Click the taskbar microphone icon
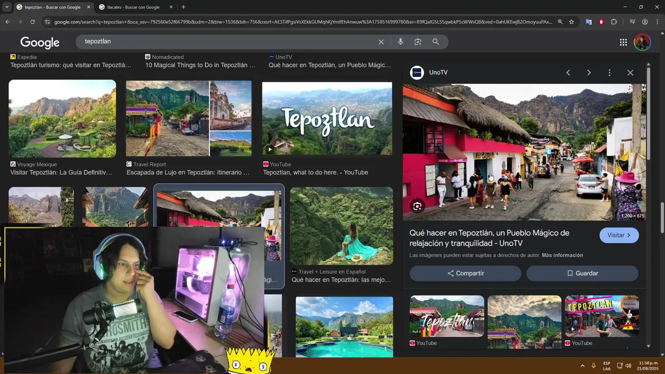 click(593, 366)
